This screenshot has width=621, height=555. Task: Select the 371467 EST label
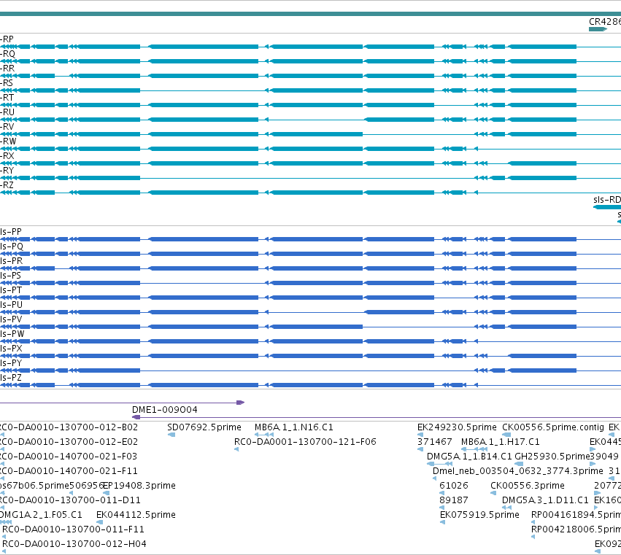tap(434, 442)
